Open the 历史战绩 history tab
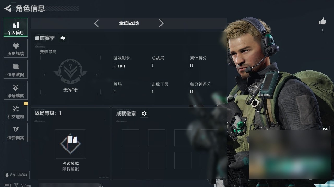Image resolution: width=334 pixels, height=187 pixels. pyautogui.click(x=16, y=49)
